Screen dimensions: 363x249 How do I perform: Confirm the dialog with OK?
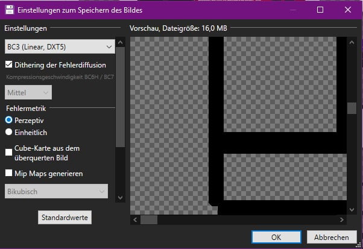click(276, 237)
